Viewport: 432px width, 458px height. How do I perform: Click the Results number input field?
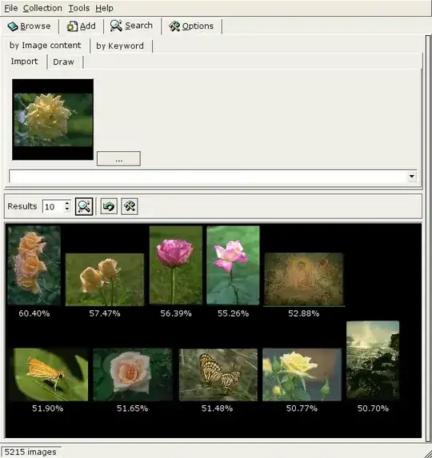click(53, 206)
